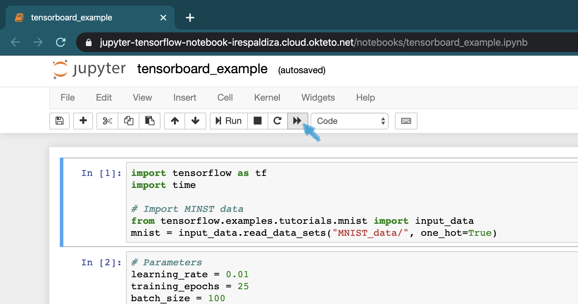Move the selected cell up
Viewport: 578px width, 304px height.
click(175, 121)
